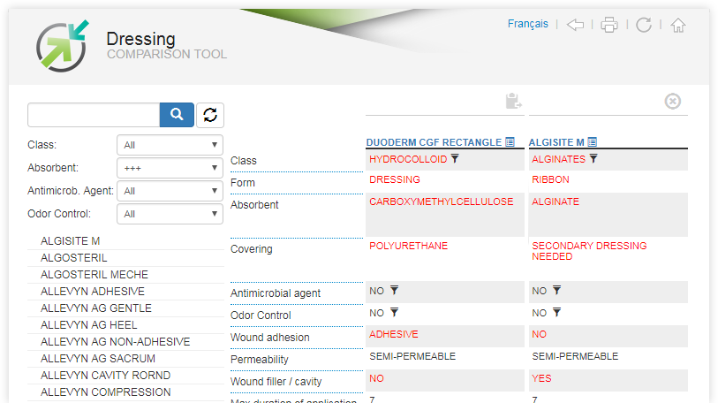Click SECONDARY DRESSING NEEDED covering value
Screen dimensions: 718x403
[589, 251]
